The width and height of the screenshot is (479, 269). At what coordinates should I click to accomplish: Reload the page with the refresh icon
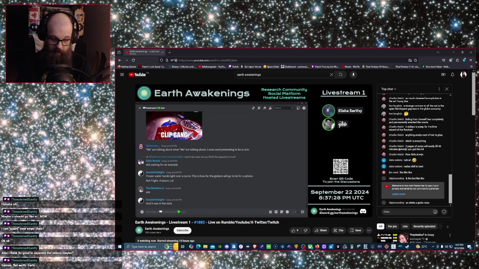(133, 60)
